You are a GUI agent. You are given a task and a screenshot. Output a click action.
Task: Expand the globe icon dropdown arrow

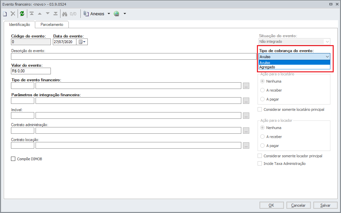point(125,14)
